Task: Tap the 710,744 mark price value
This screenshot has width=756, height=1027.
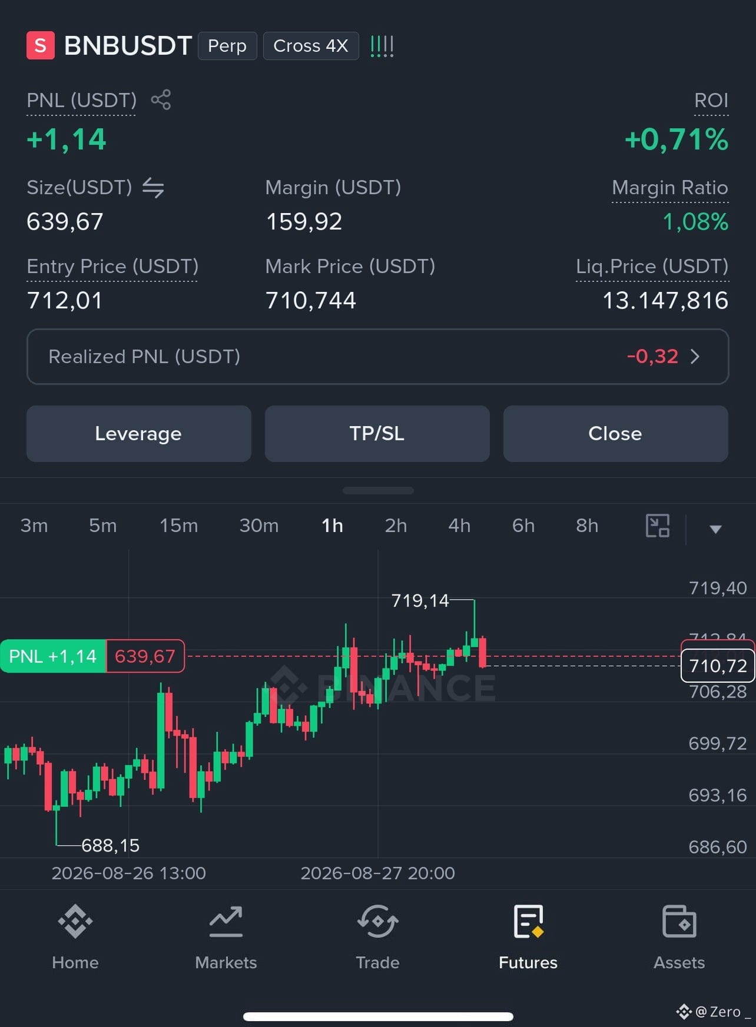Action: point(311,301)
